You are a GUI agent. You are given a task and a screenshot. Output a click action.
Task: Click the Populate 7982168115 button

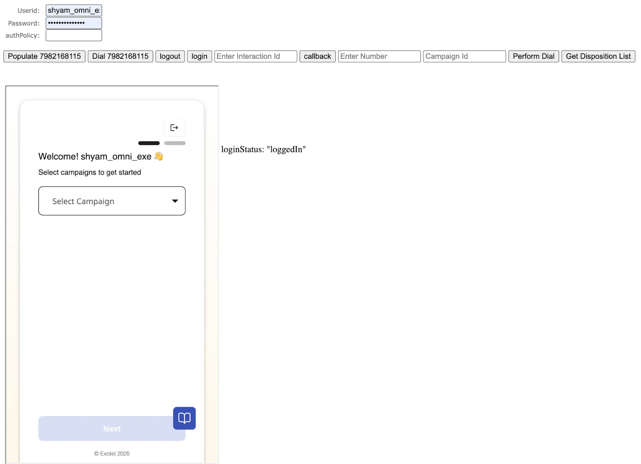(44, 56)
